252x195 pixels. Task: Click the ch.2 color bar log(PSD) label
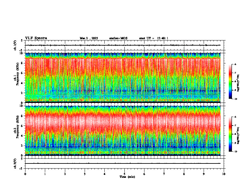(x=238, y=135)
